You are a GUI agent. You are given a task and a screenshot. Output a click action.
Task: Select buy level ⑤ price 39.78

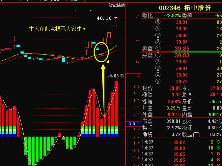181,82
